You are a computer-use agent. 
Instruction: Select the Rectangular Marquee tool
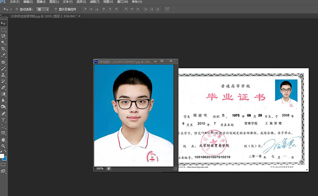[x=3, y=30]
